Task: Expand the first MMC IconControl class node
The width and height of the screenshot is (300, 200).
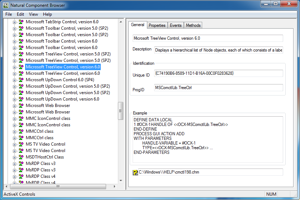Action: click(15, 118)
